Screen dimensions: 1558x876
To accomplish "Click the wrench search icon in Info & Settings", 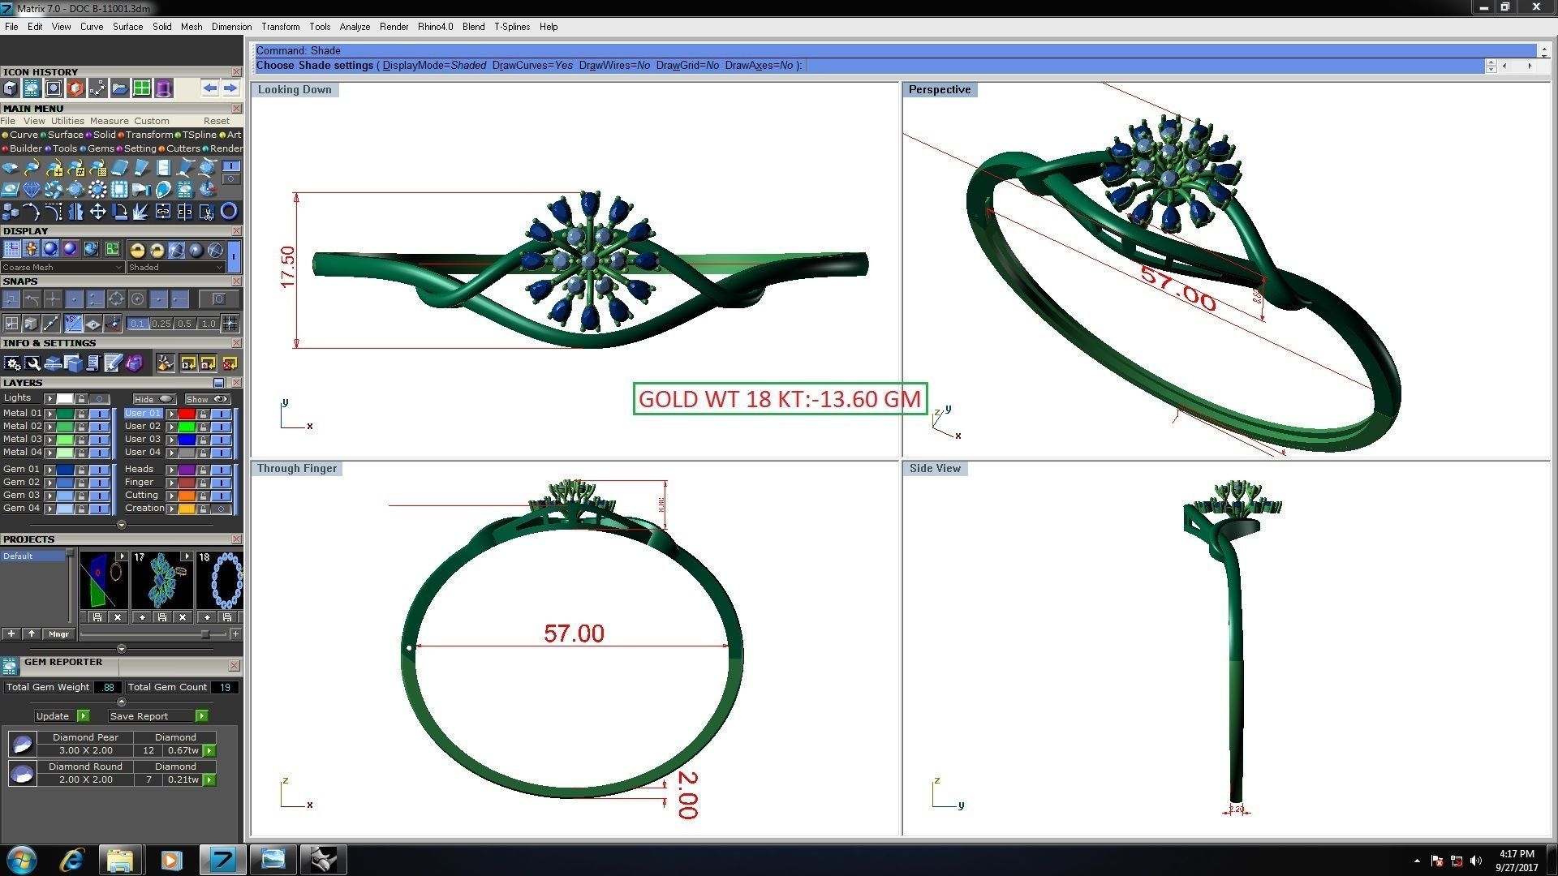I will 32,363.
